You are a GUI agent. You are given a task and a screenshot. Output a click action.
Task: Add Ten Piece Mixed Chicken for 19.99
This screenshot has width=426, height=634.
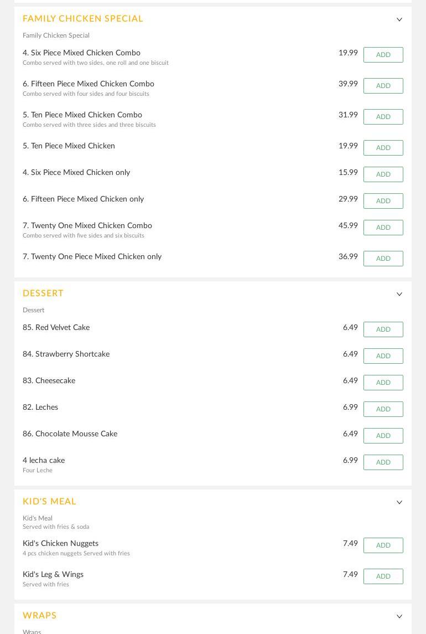coord(383,148)
